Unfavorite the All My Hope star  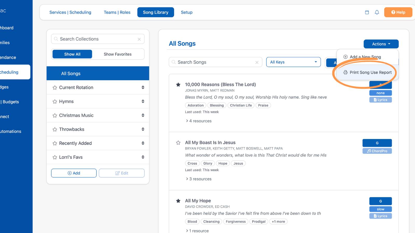178,201
